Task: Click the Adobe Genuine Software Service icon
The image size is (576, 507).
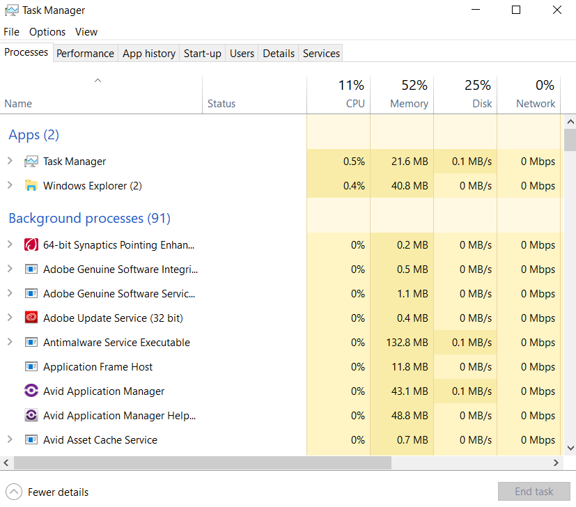Action: 31,294
